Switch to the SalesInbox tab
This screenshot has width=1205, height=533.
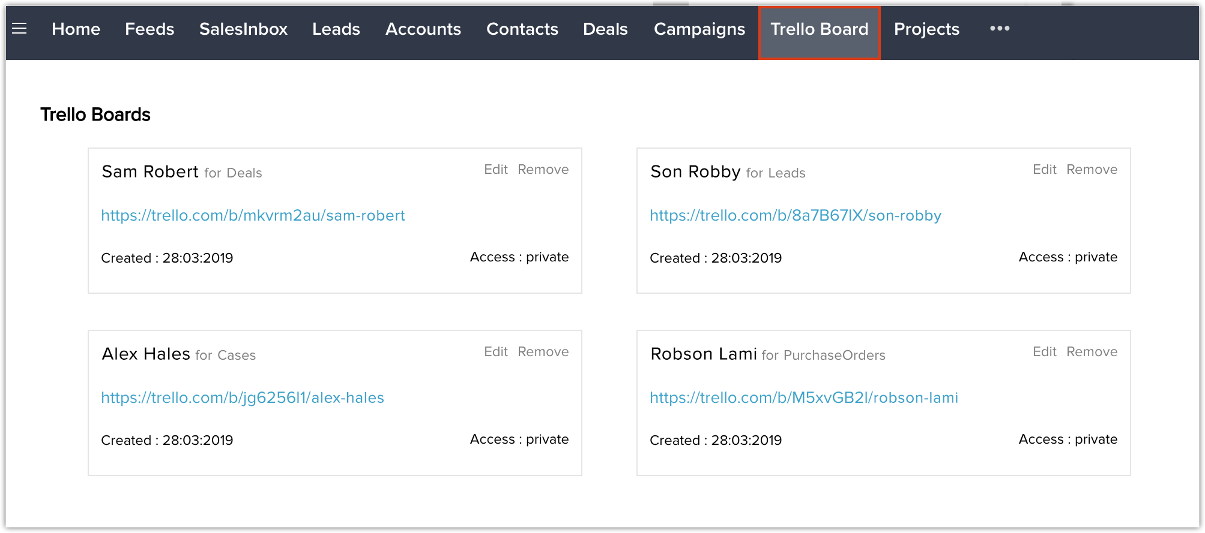(x=243, y=29)
